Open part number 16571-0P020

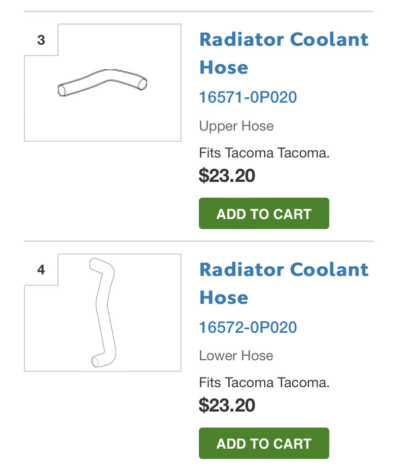tap(248, 97)
